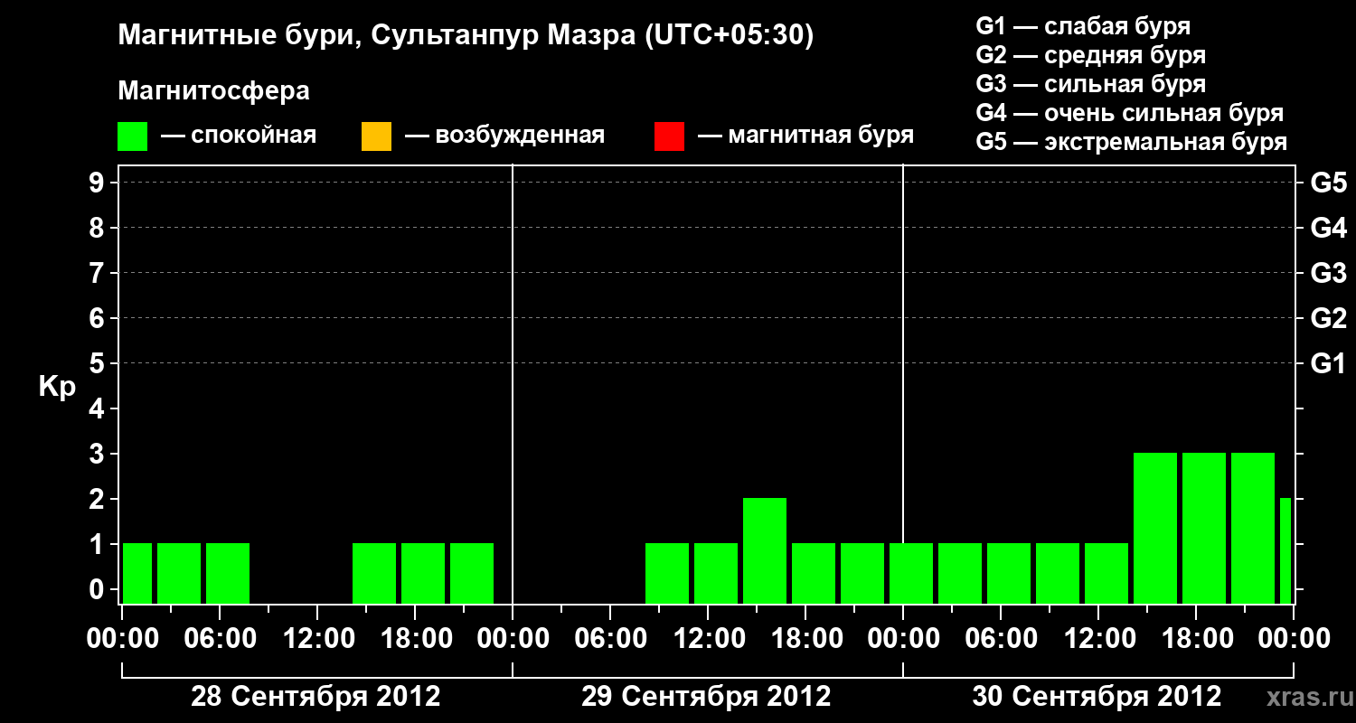Click the right-axis 'G4' level label

[1328, 229]
